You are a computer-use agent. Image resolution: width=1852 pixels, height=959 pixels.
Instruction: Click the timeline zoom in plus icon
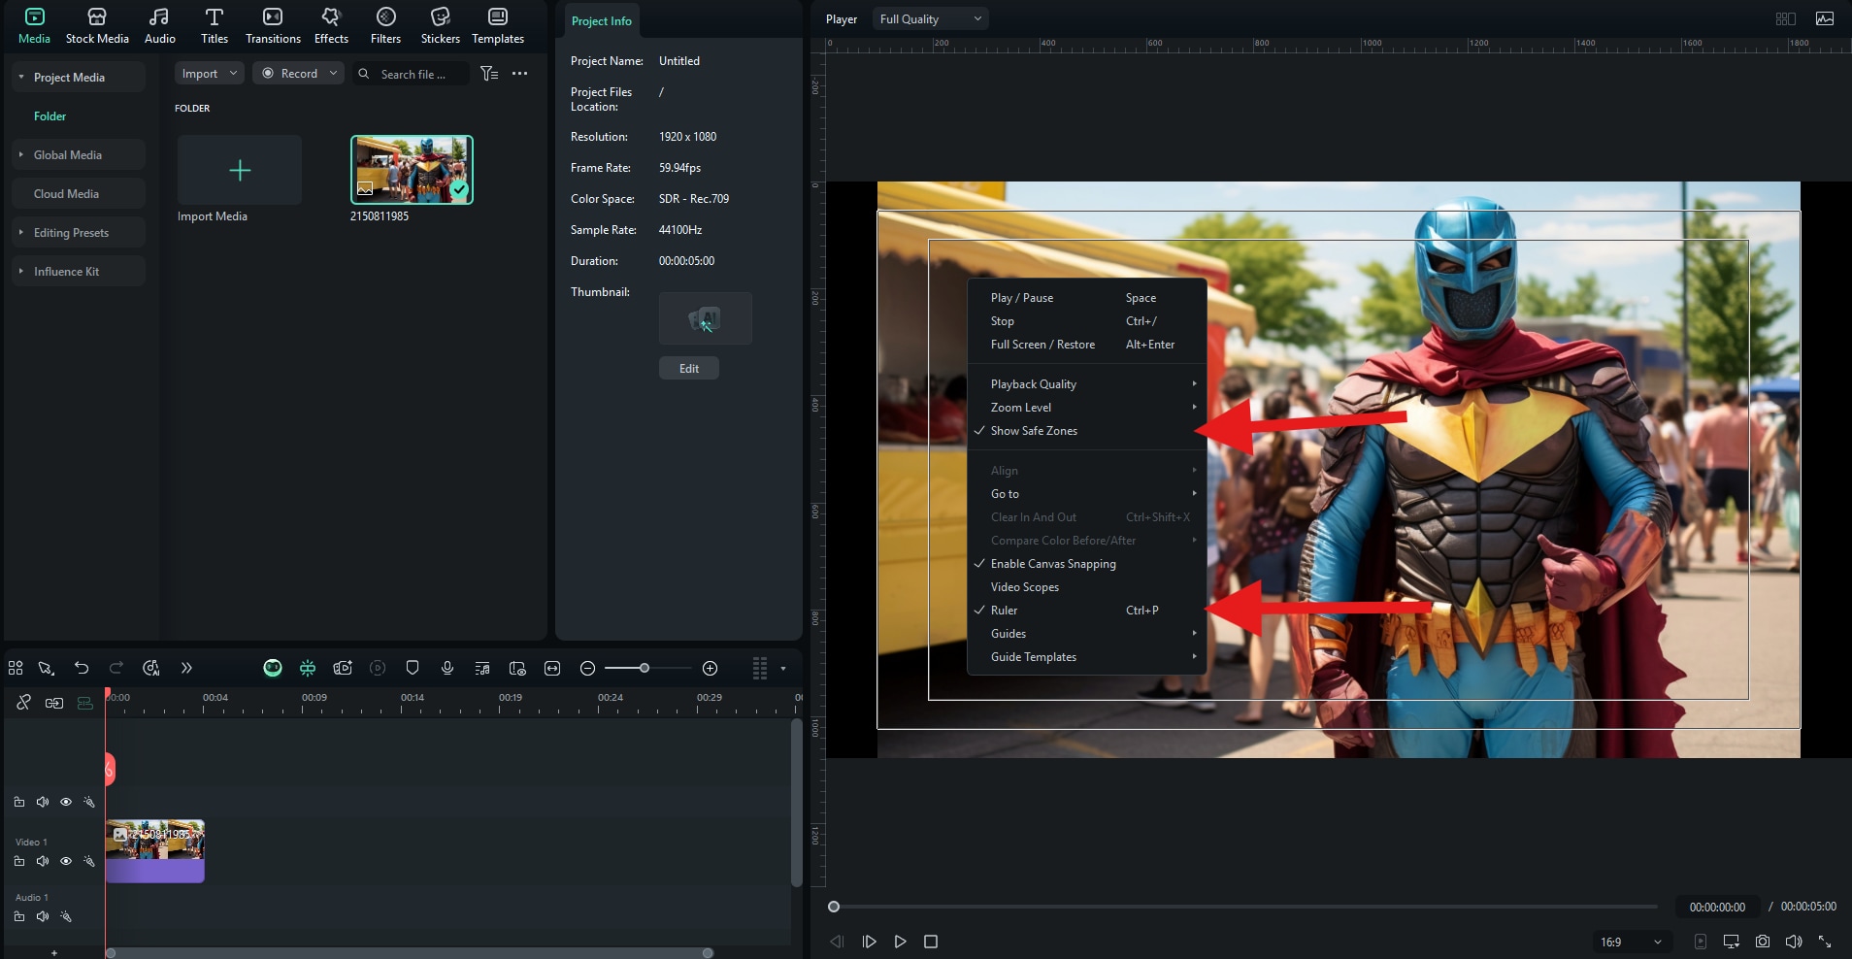coord(711,668)
